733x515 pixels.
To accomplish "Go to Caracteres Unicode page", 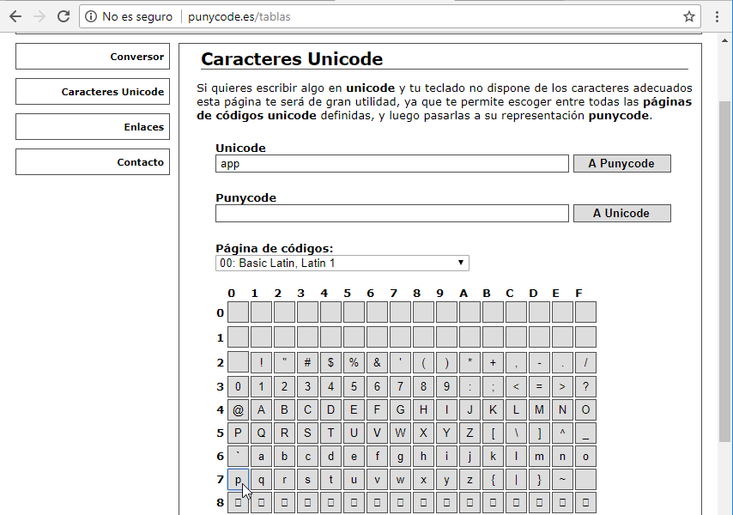I will click(92, 92).
